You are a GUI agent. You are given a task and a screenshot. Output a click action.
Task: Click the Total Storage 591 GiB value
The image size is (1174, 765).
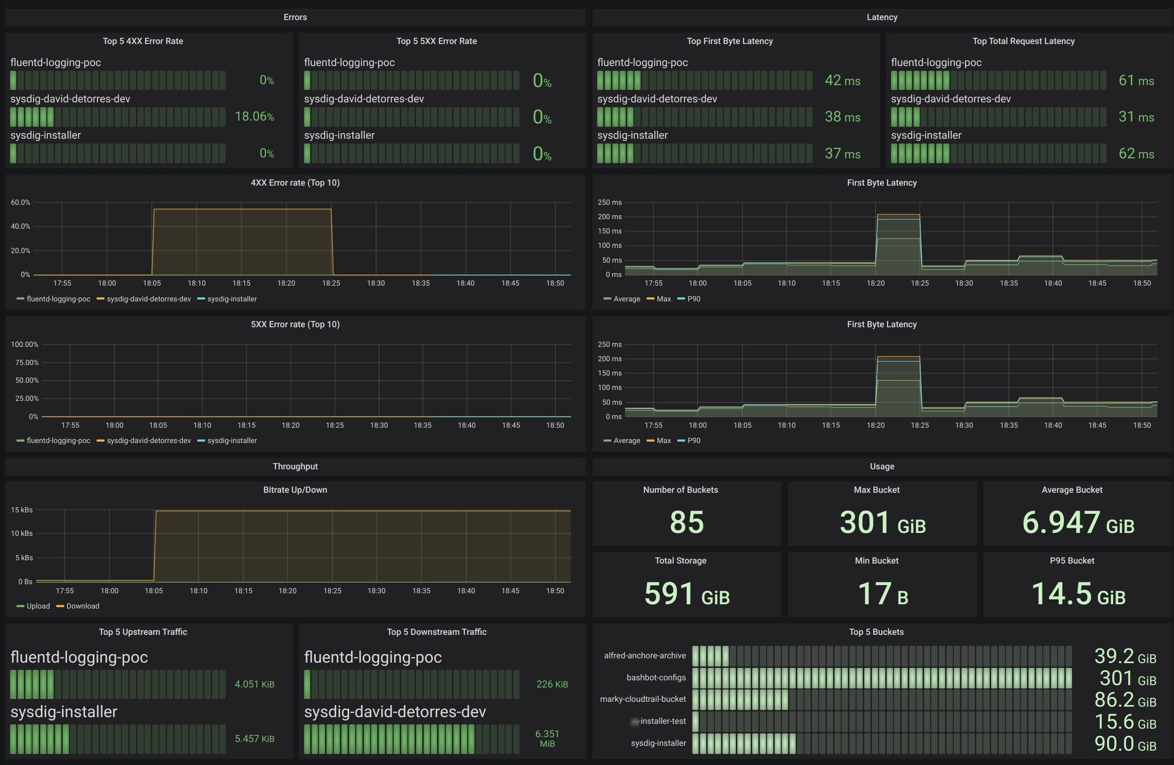[x=686, y=593]
